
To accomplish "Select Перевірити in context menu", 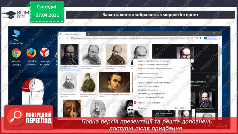I will click(x=162, y=108).
